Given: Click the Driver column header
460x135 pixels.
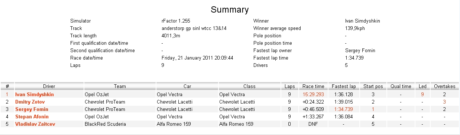Looking at the screenshot, I should point(49,86).
